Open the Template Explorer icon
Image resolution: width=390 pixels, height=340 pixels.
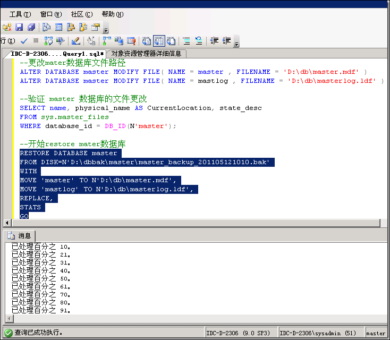83,27
